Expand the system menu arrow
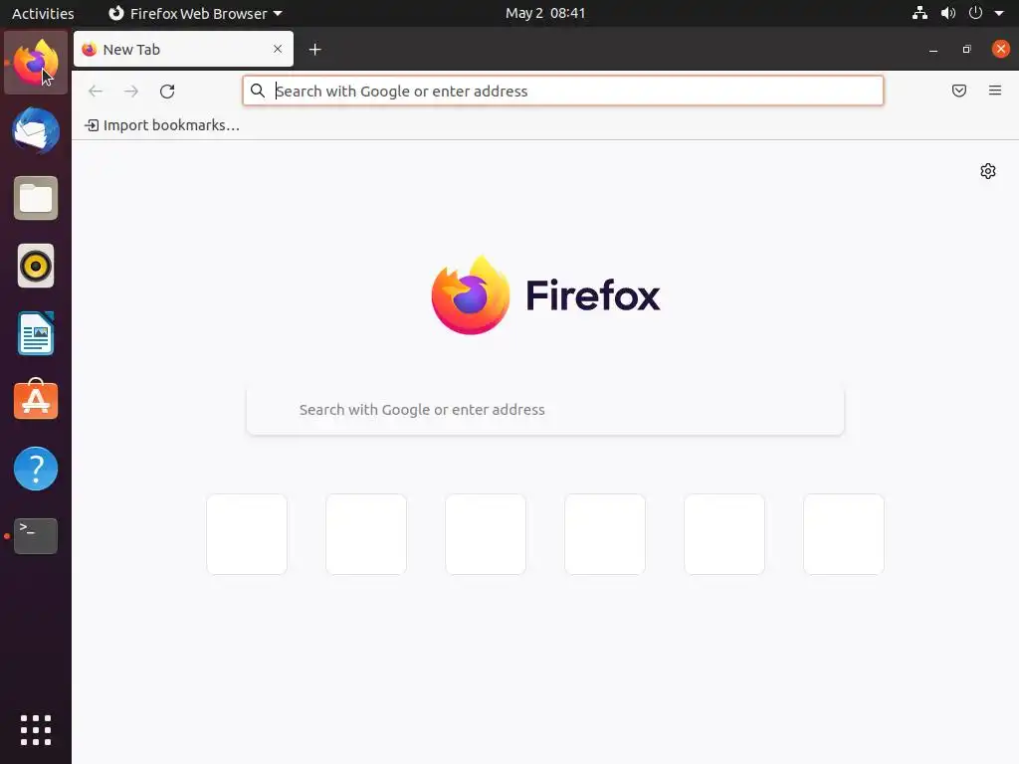 [999, 13]
